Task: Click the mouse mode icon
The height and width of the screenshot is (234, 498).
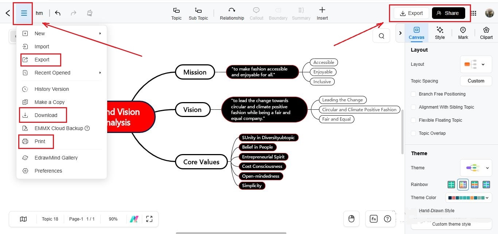Action: coord(351,219)
